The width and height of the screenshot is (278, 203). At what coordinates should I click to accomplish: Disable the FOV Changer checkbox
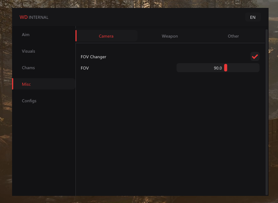255,56
